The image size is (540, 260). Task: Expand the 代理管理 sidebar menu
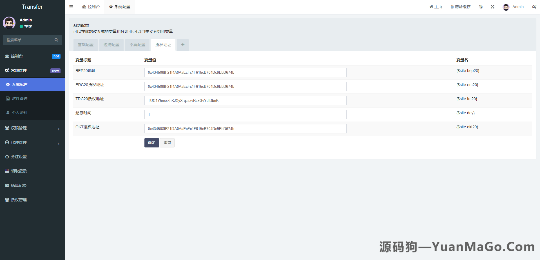32,142
